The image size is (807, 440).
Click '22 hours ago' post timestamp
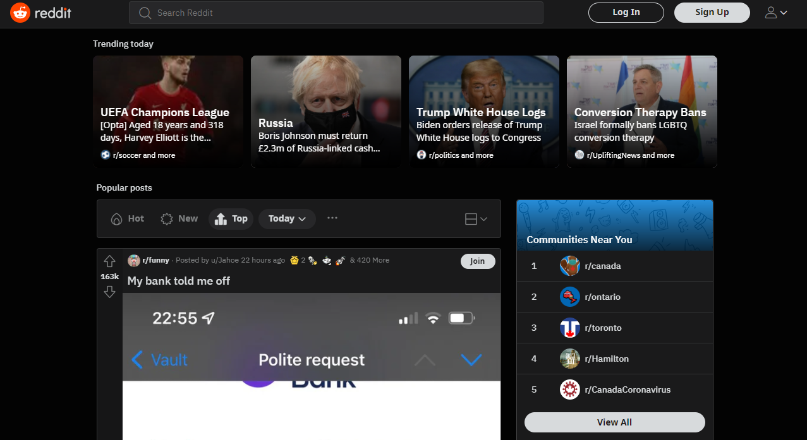coord(263,260)
